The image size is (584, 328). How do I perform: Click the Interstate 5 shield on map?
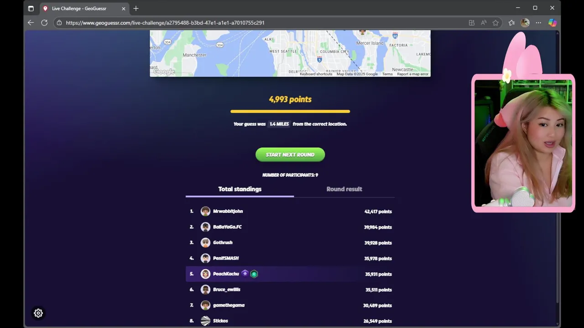pos(319,59)
